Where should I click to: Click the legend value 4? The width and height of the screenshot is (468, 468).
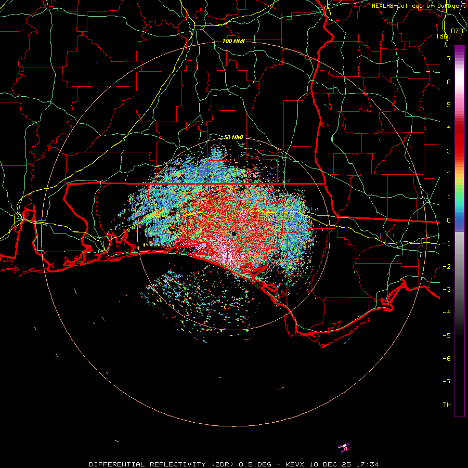point(449,128)
